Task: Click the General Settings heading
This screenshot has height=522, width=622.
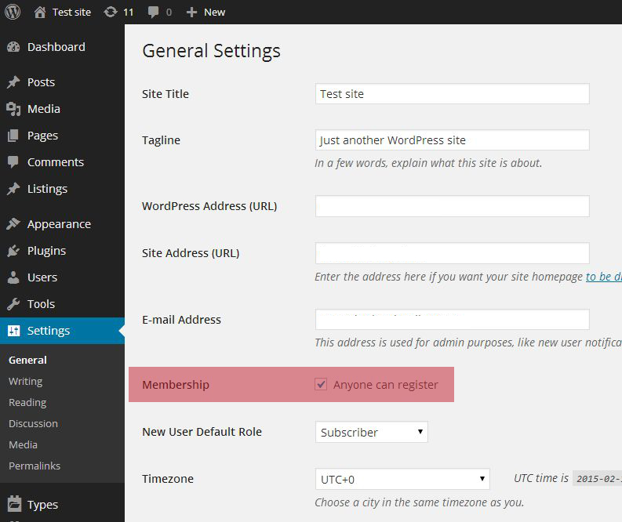Action: click(212, 51)
